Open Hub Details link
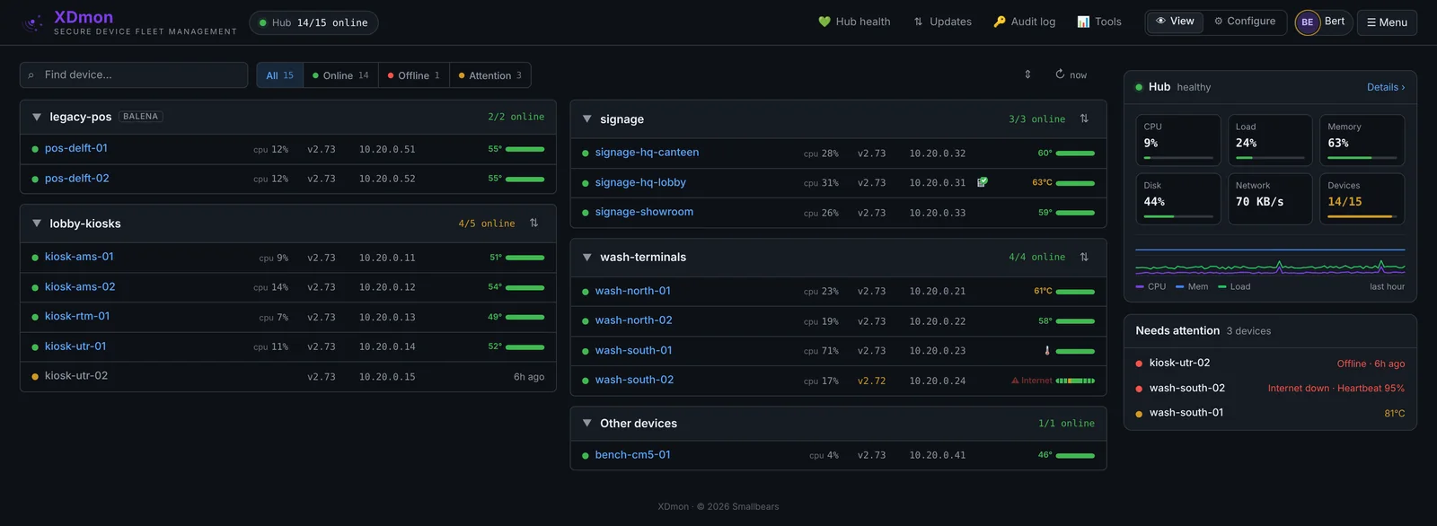Screen dimensions: 1437x526 pos(1386,87)
